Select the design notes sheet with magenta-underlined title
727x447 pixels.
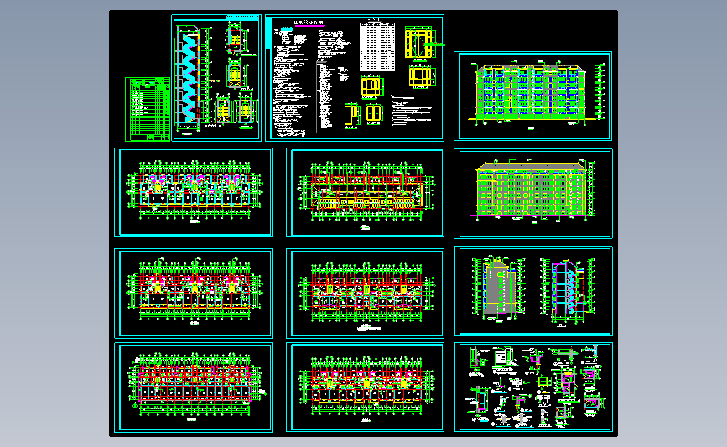(355, 78)
